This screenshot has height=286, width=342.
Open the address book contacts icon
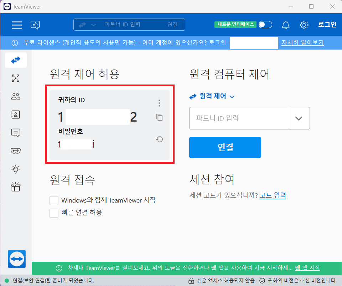click(16, 114)
